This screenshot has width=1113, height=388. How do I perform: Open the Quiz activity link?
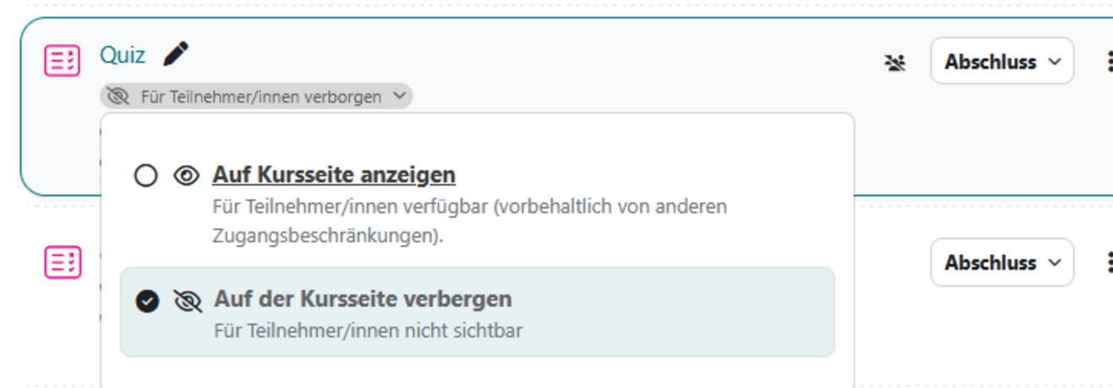pos(122,56)
